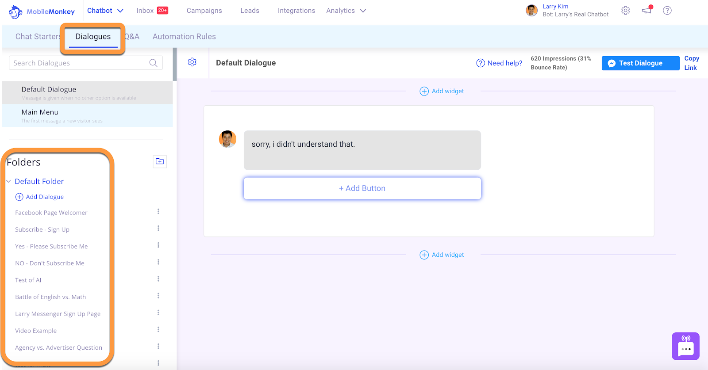Edit the "sorry, i didn't understand that." message
Screen dimensions: 708x370
tap(362, 150)
